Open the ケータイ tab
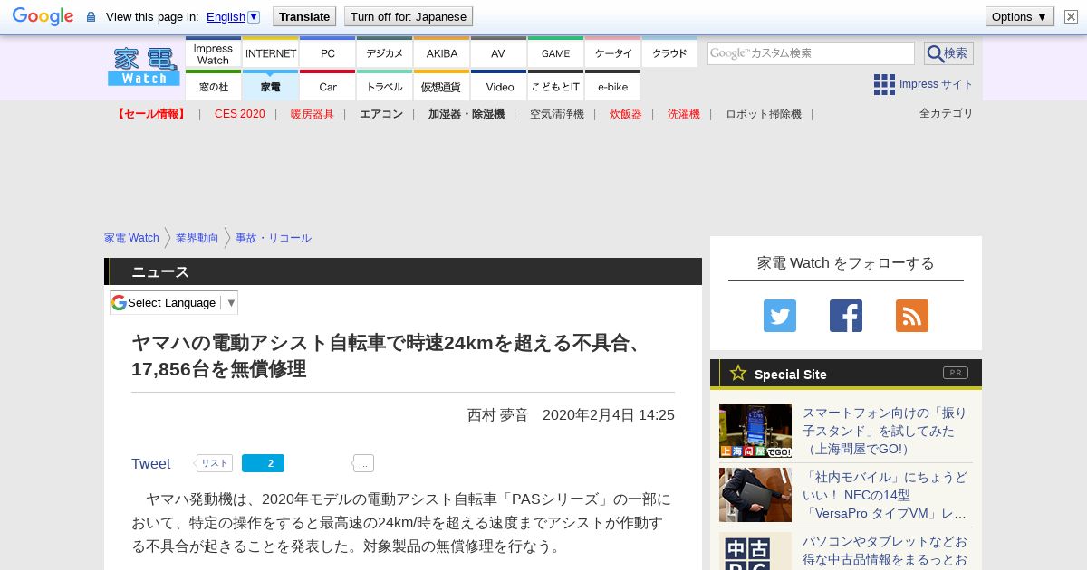The width and height of the screenshot is (1087, 570). (x=613, y=53)
